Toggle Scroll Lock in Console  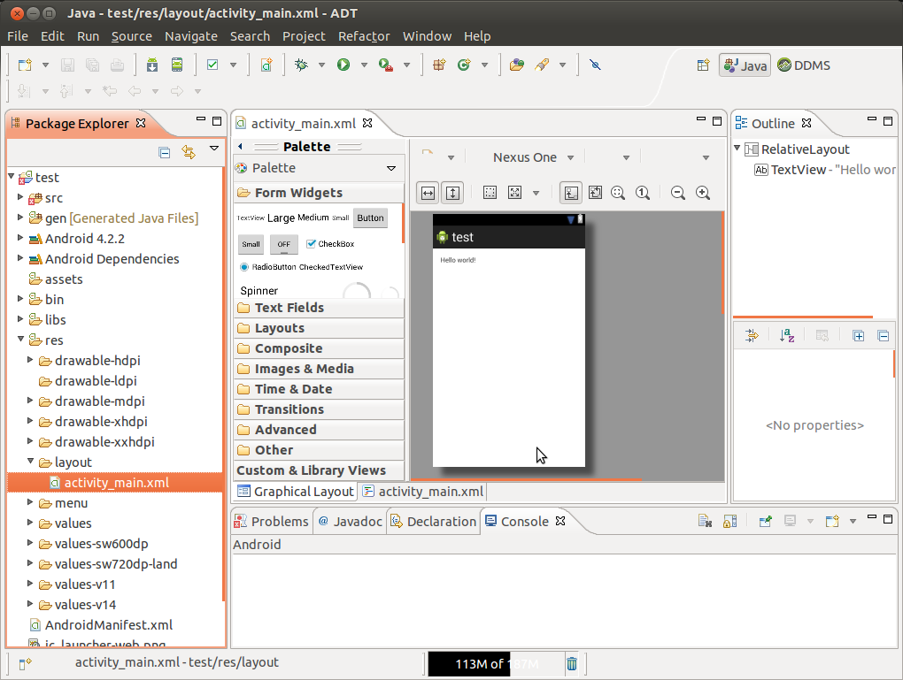coord(729,521)
